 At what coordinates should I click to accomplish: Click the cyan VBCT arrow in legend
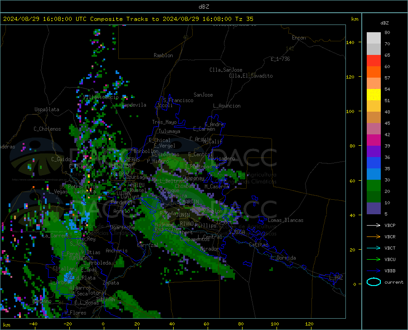click(374, 248)
